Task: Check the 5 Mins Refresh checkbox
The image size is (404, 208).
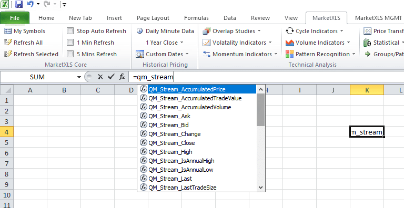Action: click(70, 54)
